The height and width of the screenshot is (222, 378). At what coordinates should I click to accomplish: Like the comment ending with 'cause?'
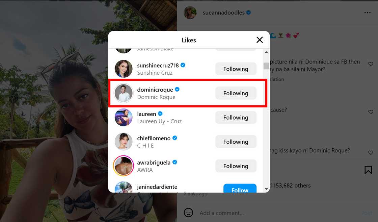[371, 112]
